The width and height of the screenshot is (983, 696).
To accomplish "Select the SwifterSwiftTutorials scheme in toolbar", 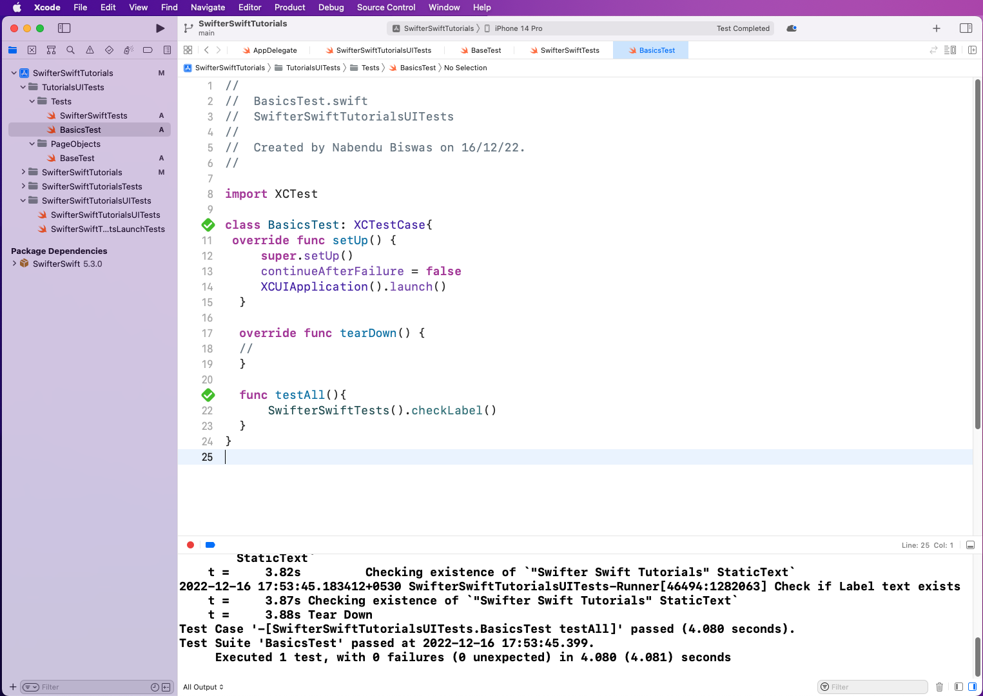I will [x=433, y=28].
